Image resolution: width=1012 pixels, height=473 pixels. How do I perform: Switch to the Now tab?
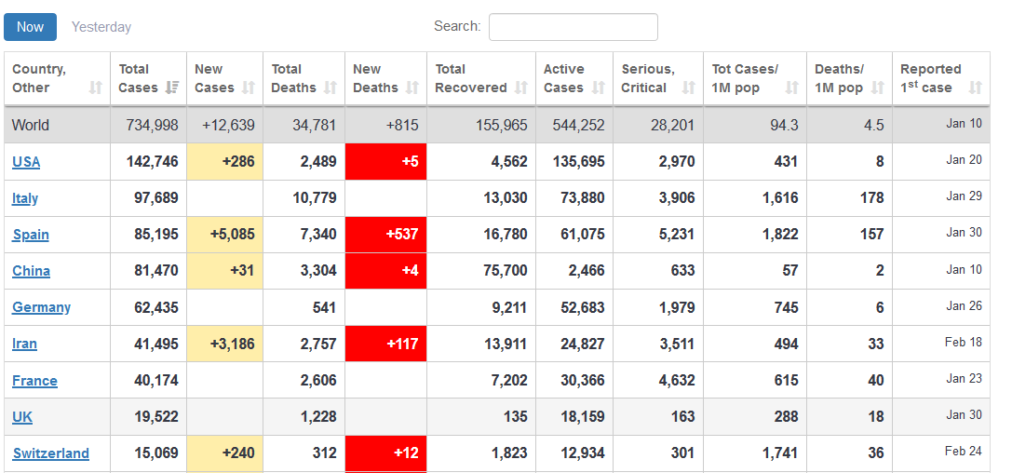pos(30,27)
